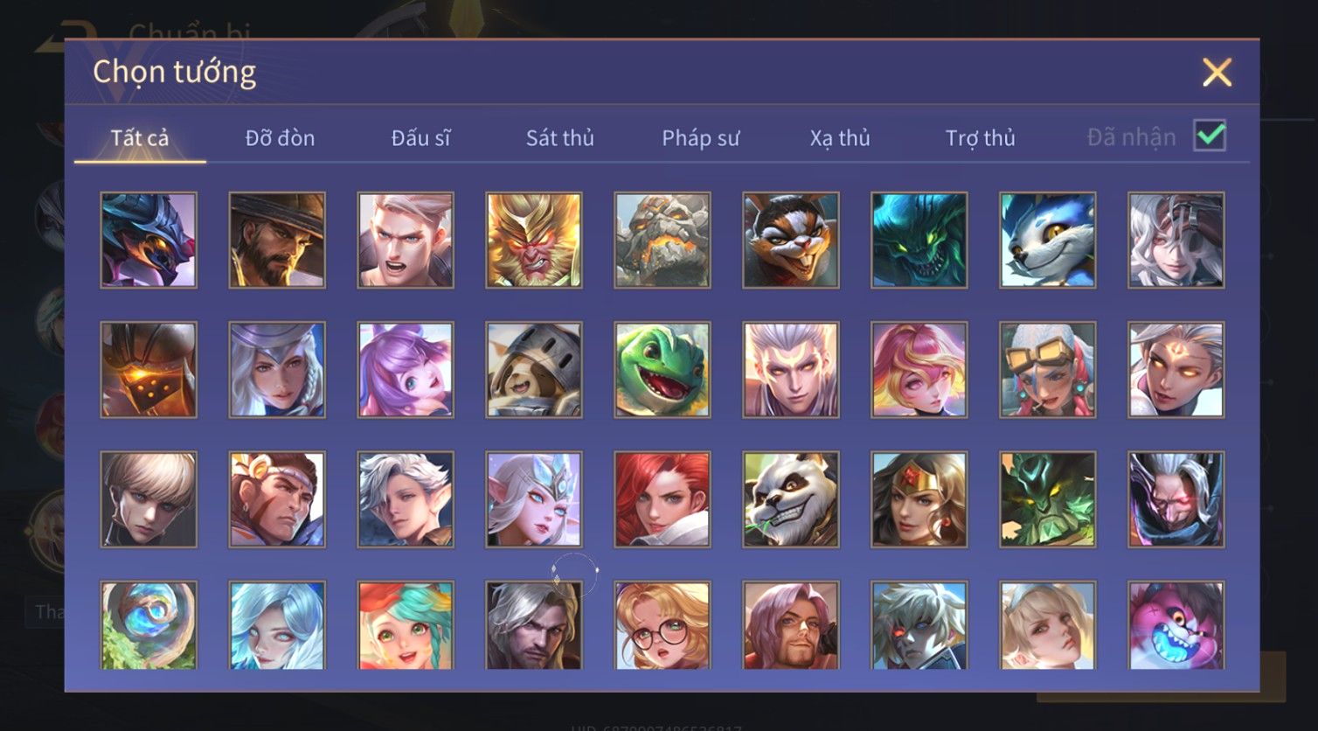This screenshot has width=1318, height=731.
Task: Close the Chọn tướng dialog
Action: click(1217, 73)
